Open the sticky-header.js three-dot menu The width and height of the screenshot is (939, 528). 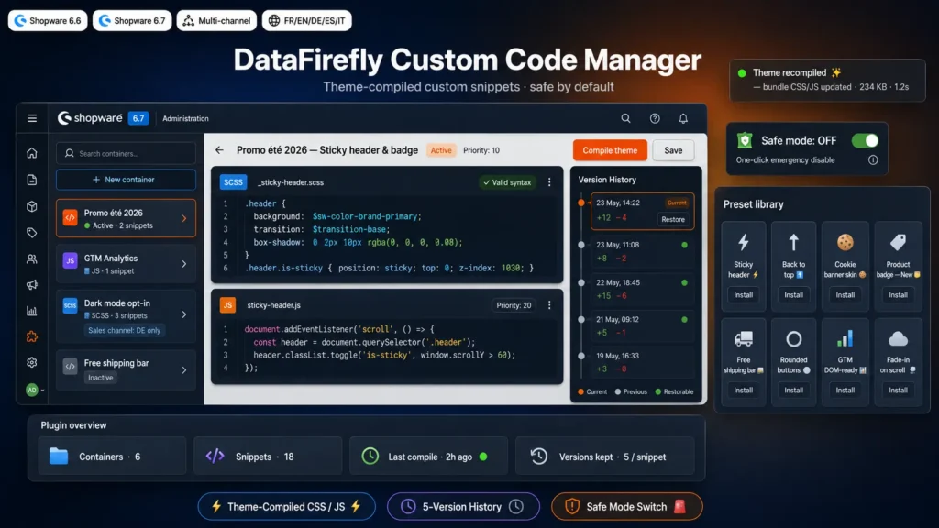(549, 305)
